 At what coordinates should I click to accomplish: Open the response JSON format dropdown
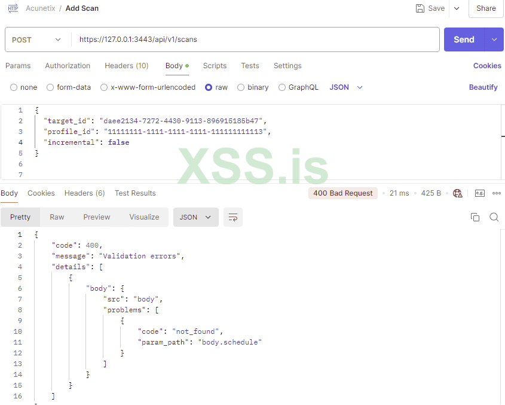[196, 217]
